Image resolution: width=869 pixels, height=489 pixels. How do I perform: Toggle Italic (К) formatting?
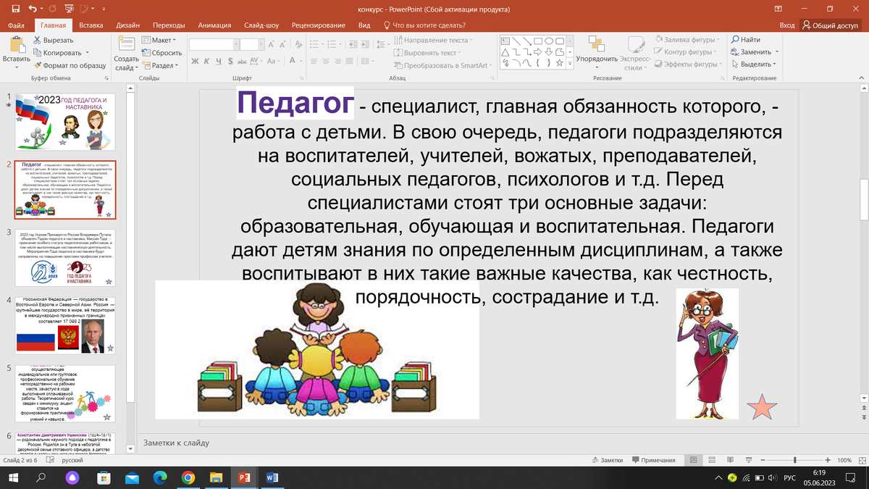pos(207,62)
